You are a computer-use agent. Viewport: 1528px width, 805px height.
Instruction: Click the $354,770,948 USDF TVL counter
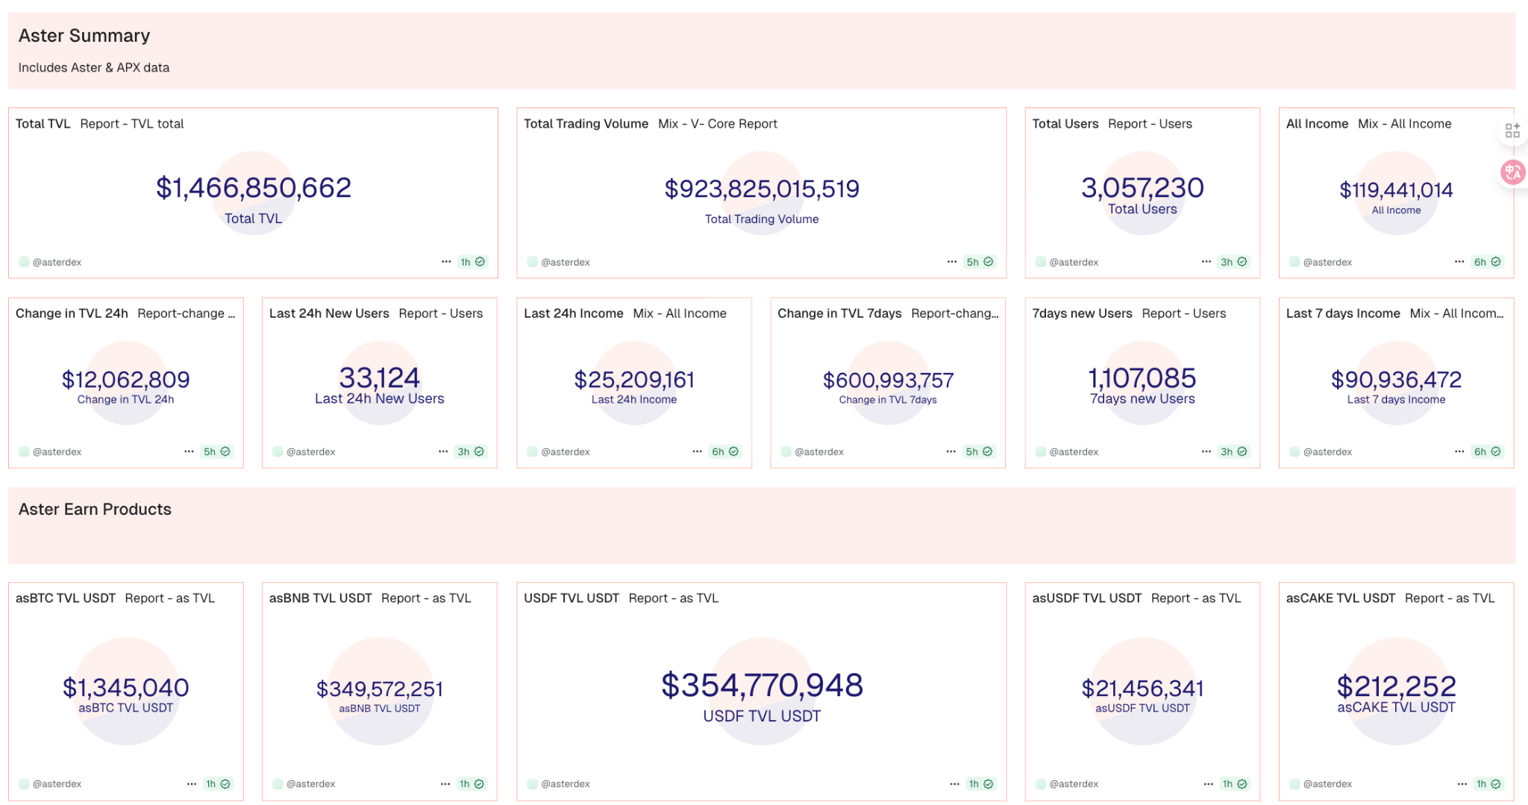762,686
